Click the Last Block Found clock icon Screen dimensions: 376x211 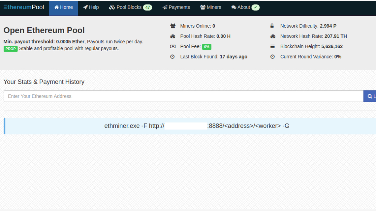coord(172,57)
